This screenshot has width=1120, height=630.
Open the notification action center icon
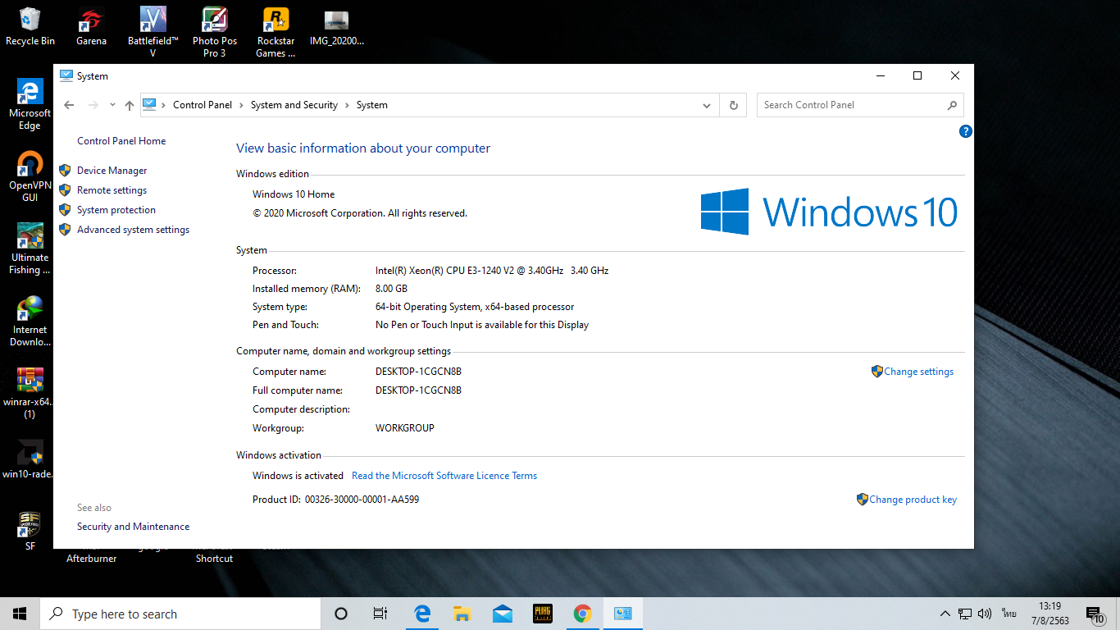click(x=1095, y=614)
